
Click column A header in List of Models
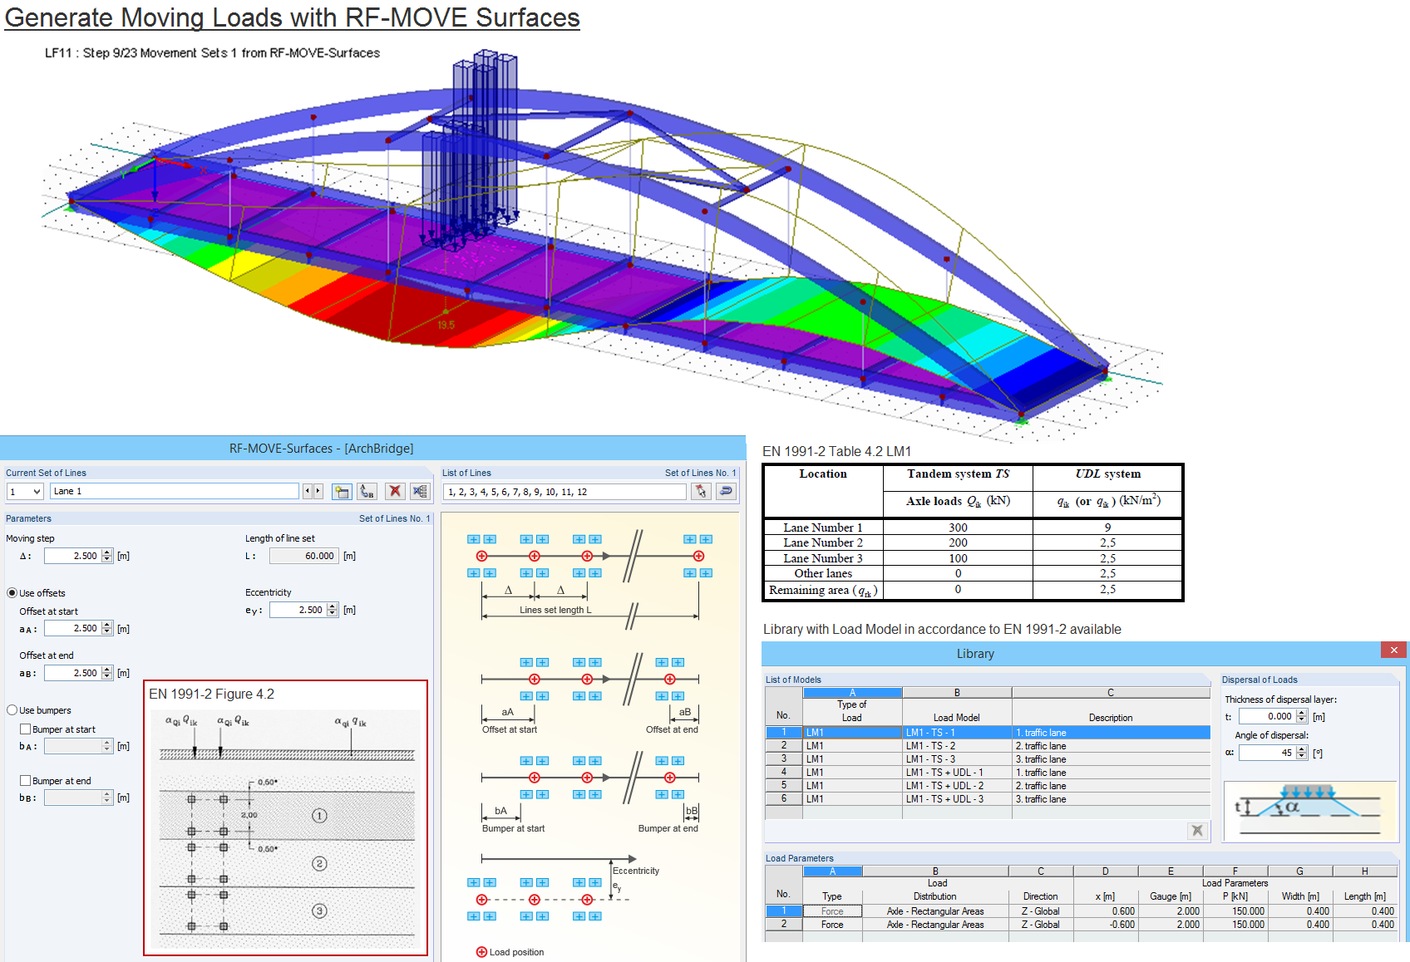tap(852, 693)
